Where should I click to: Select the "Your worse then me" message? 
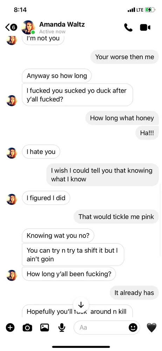tap(124, 57)
